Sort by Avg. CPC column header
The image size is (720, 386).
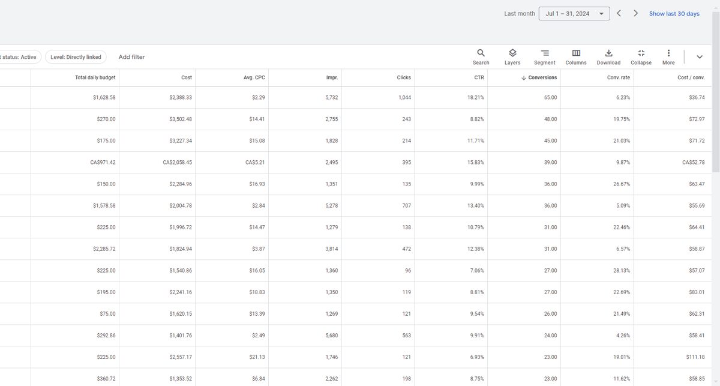coord(254,77)
